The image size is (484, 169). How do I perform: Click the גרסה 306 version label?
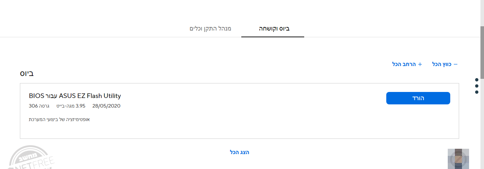click(x=38, y=106)
